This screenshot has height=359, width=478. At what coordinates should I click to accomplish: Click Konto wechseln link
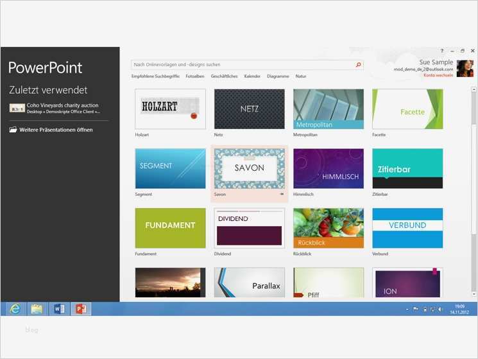[x=438, y=75]
